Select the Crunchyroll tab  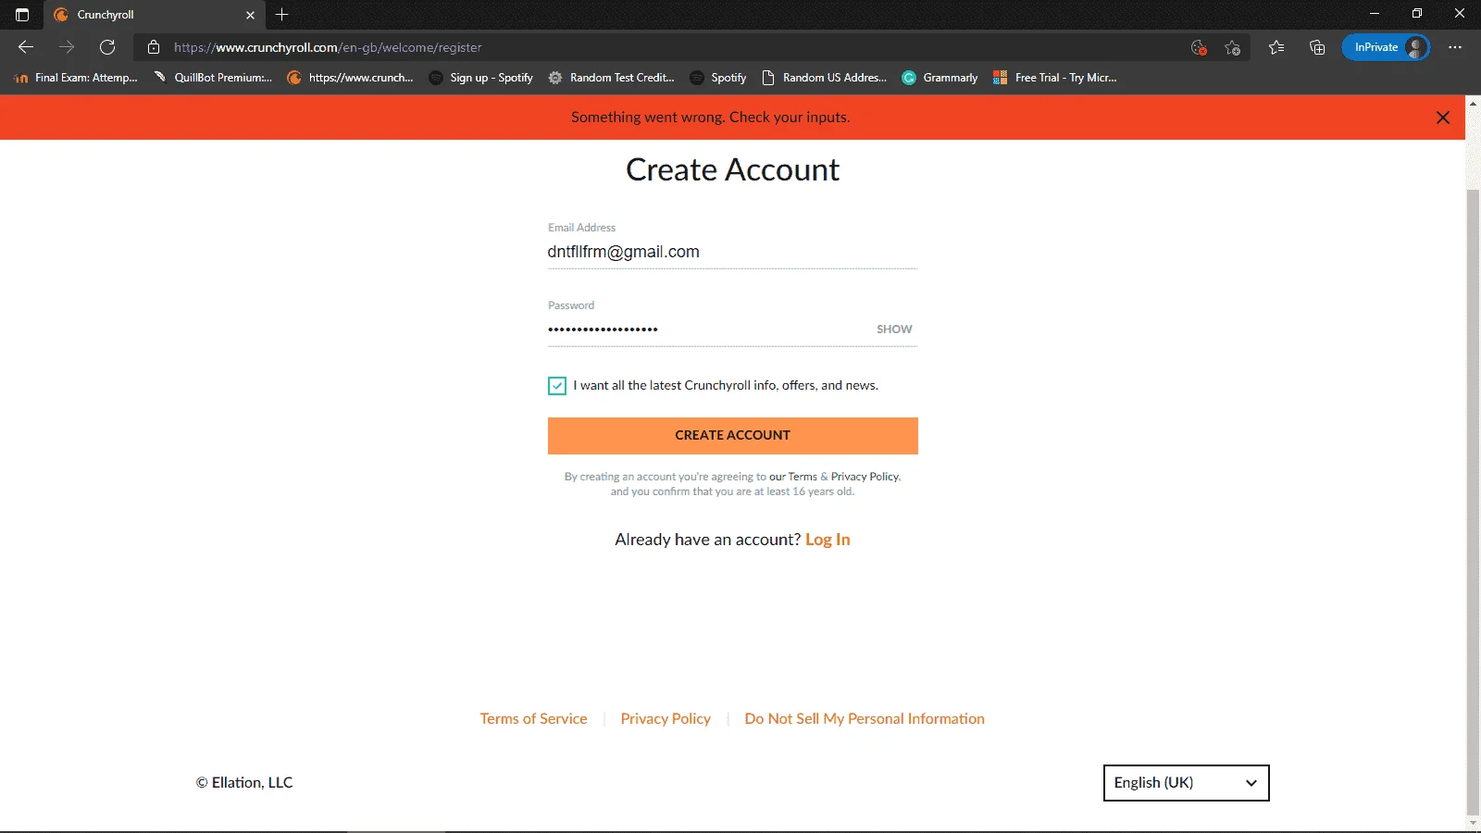[155, 15]
